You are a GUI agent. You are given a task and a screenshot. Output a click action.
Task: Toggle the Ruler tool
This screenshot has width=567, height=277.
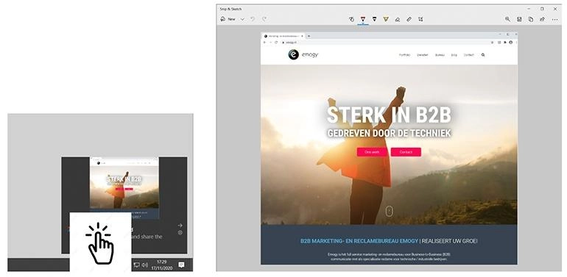tap(409, 19)
